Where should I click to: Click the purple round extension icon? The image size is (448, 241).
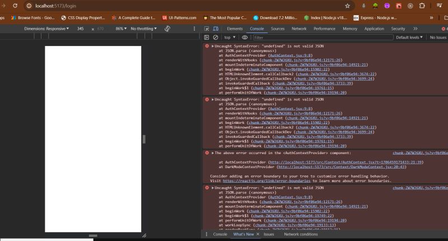[x=387, y=6]
